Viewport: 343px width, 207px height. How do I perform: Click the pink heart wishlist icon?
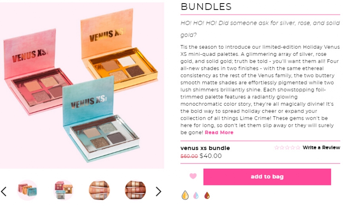pos(193,176)
